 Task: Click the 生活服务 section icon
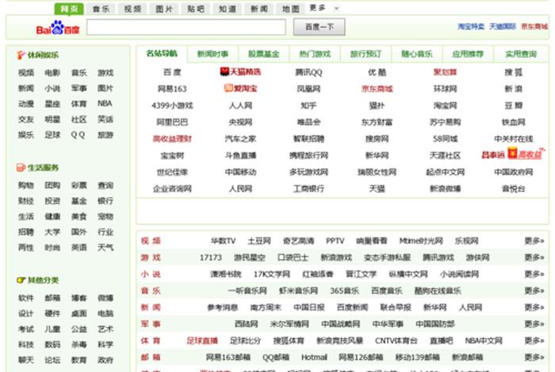click(21, 168)
